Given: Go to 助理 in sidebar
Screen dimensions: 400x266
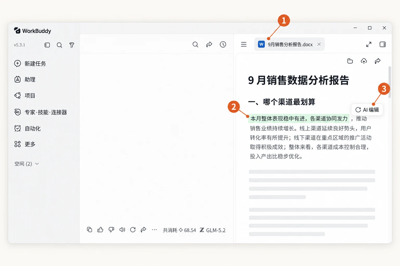Looking at the screenshot, I should tap(25, 79).
